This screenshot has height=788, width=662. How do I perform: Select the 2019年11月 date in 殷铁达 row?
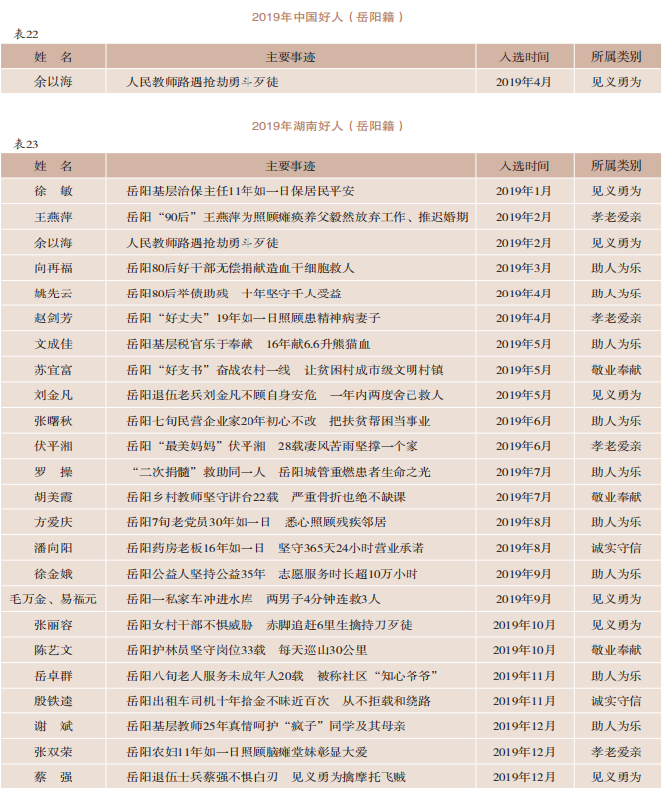coord(523,701)
